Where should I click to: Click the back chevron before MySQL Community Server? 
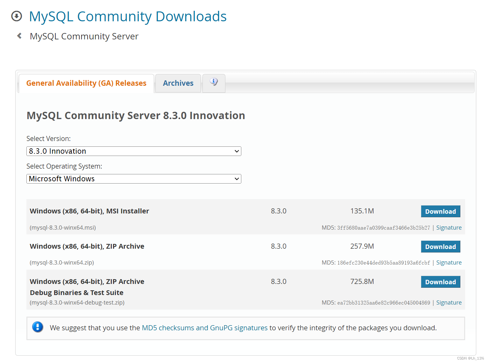click(19, 36)
